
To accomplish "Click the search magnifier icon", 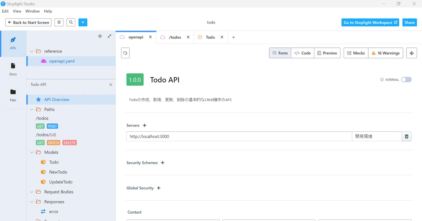I will (x=71, y=22).
